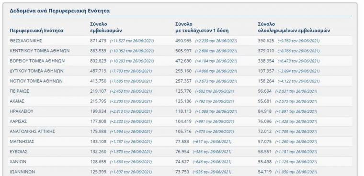
Task: Click the ΑΧΑΪΑΣ total vaccinations value 215.795
Action: (x=98, y=101)
